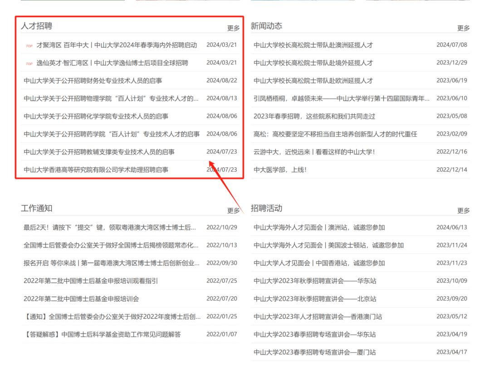
Task: Open 逸仙博士后项目全球招聘 article
Action: point(112,63)
